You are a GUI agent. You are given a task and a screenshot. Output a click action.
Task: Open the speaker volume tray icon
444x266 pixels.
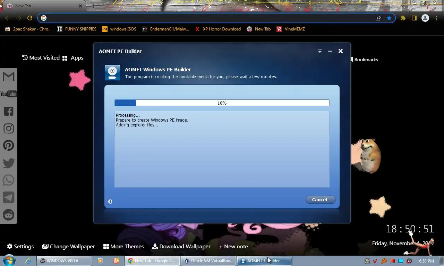coord(409,261)
